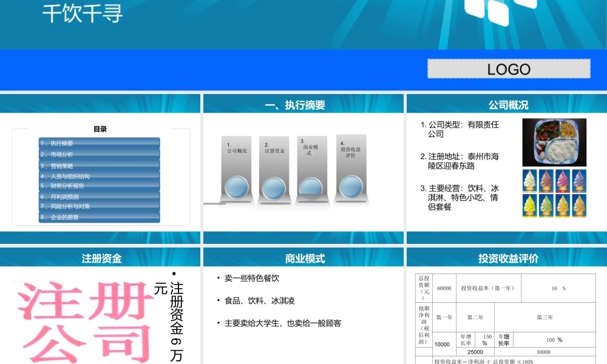
Task: Click the LOGO placeholder box
Action: tap(509, 69)
